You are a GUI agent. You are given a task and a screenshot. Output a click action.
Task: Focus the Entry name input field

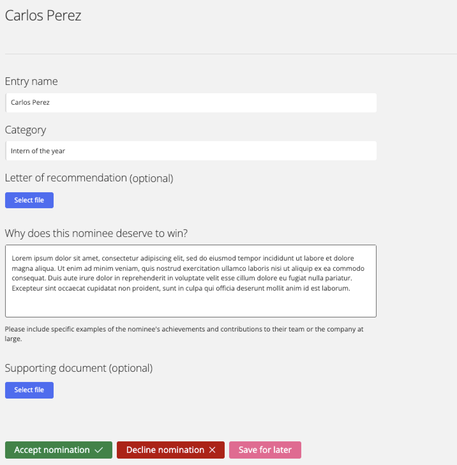pos(191,103)
